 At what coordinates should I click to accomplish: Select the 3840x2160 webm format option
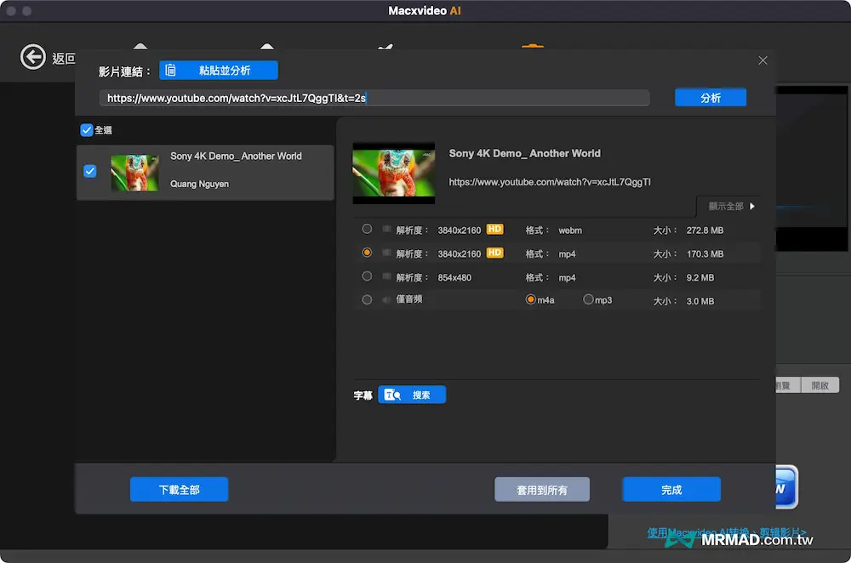[367, 230]
